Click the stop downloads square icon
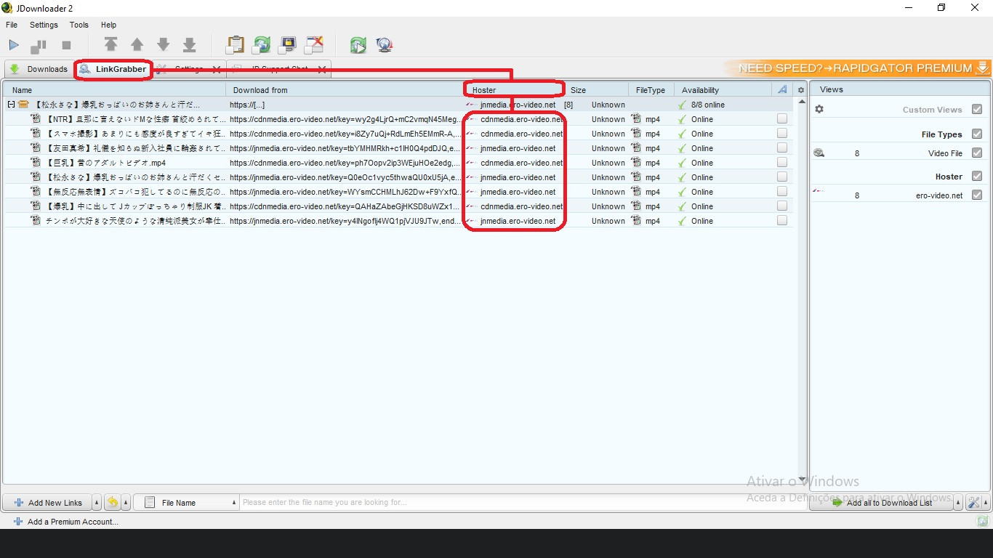Screen dimensions: 993x558 click(66, 45)
